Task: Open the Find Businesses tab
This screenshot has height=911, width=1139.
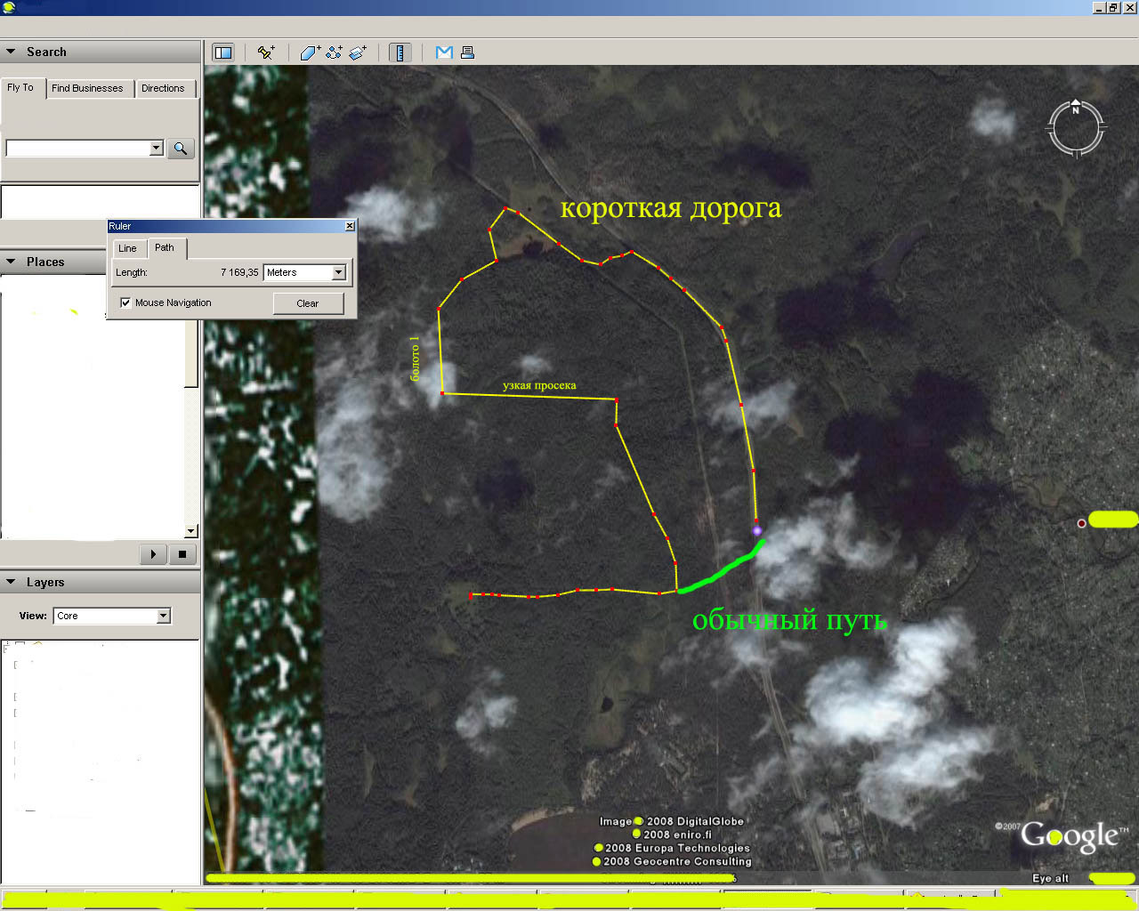Action: pos(87,88)
